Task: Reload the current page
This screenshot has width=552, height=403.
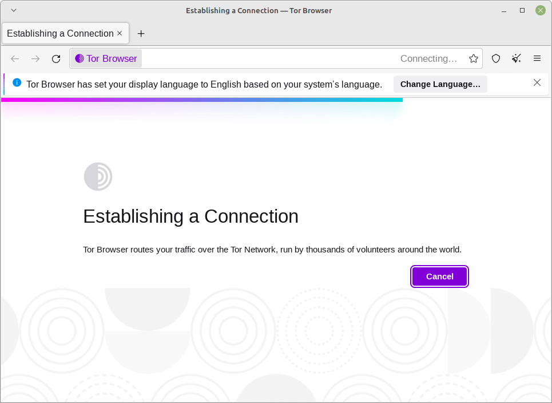Action: (x=56, y=58)
